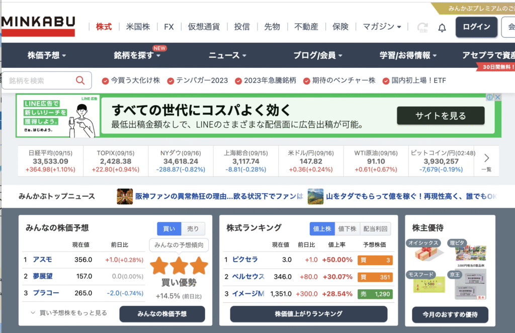Image resolution: width=515 pixels, height=333 pixels.
Task: Close the LINE ad banner
Action: point(497,97)
